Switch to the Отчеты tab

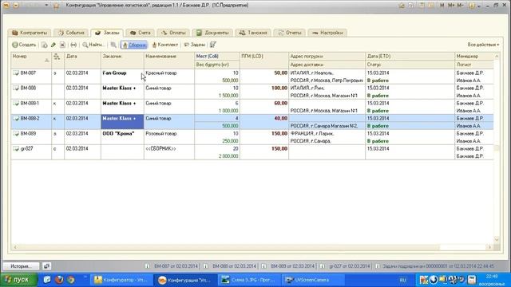click(x=290, y=33)
